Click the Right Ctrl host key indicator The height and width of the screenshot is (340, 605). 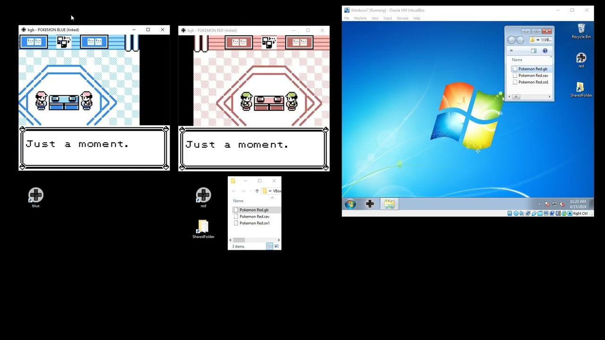(580, 213)
